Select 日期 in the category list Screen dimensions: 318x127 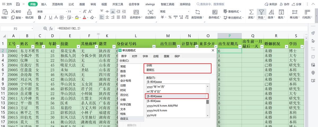pyautogui.click(x=123, y=86)
